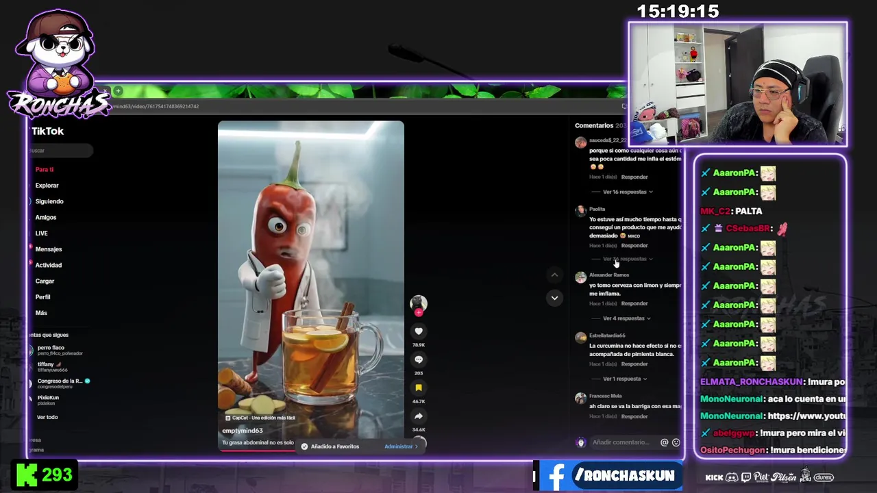Click OsitoPechugon chat message
Viewport: 877px width, 493px height.
(x=773, y=450)
